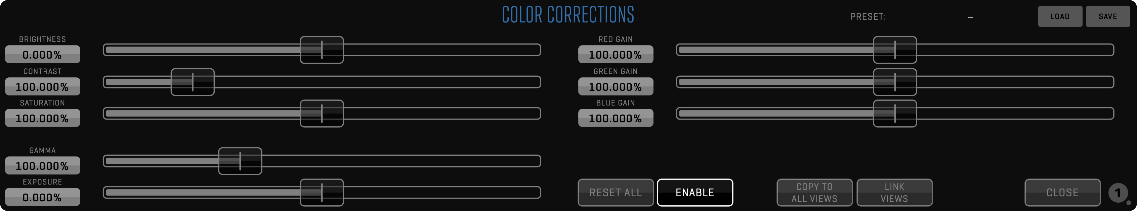This screenshot has width=1137, height=211.
Task: Click Copy To All Views
Action: tap(814, 193)
